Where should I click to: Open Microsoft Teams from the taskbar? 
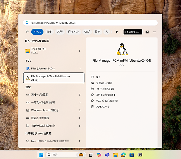pyautogui.click(x=107, y=155)
